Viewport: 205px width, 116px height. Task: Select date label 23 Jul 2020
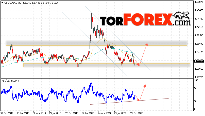[x=120, y=113]
